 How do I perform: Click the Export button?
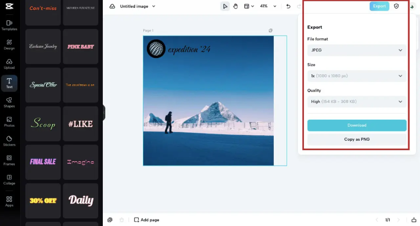point(379,6)
